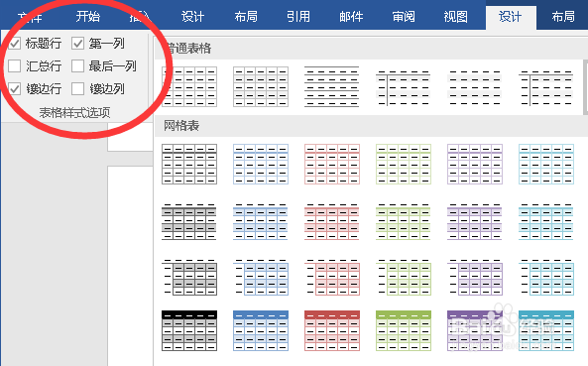588x366 pixels.
Task: Choose the blue banded-row grid table style
Action: pos(261,221)
